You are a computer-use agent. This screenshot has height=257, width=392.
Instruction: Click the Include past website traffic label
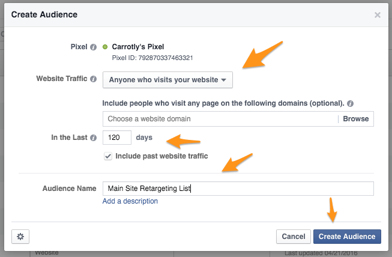click(161, 156)
